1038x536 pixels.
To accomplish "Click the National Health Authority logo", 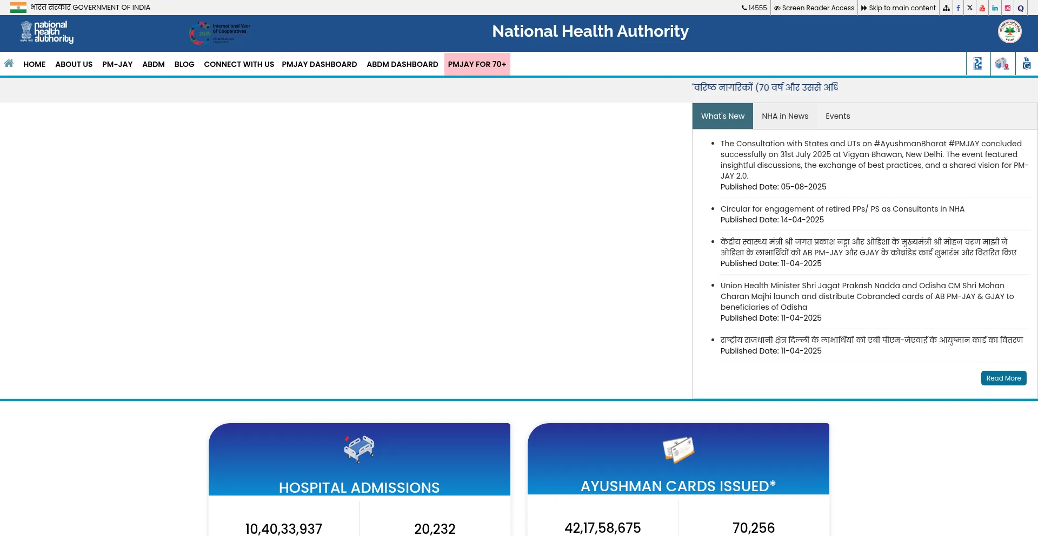I will click(x=47, y=32).
